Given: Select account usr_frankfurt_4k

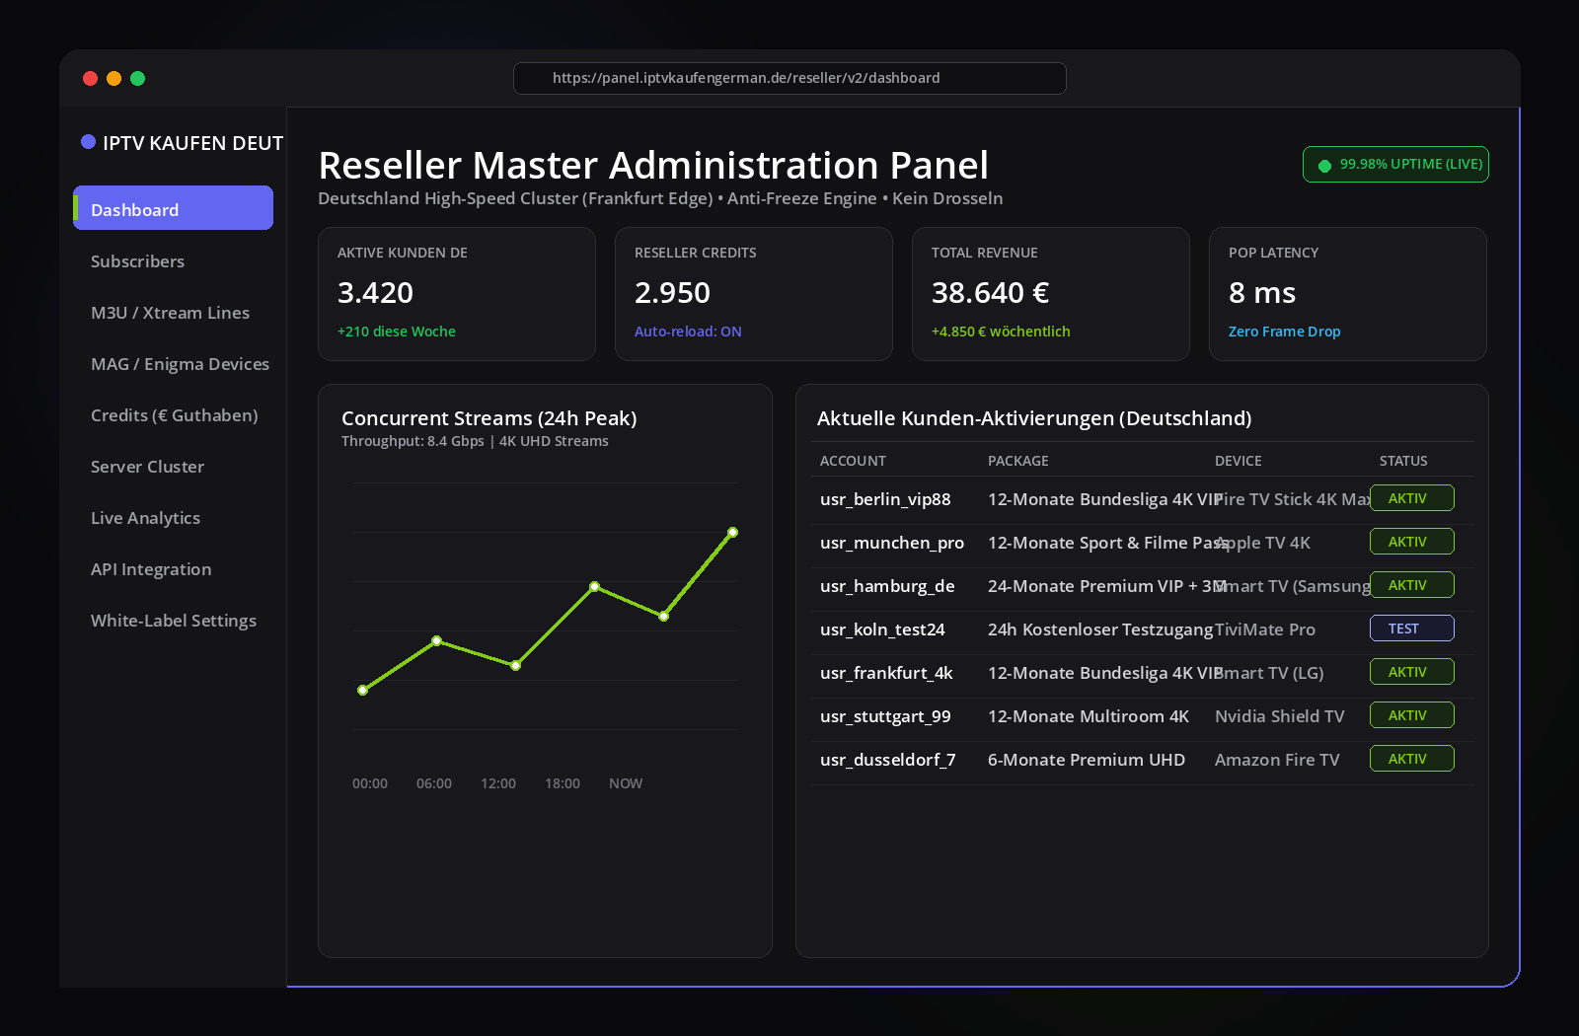Looking at the screenshot, I should point(886,673).
